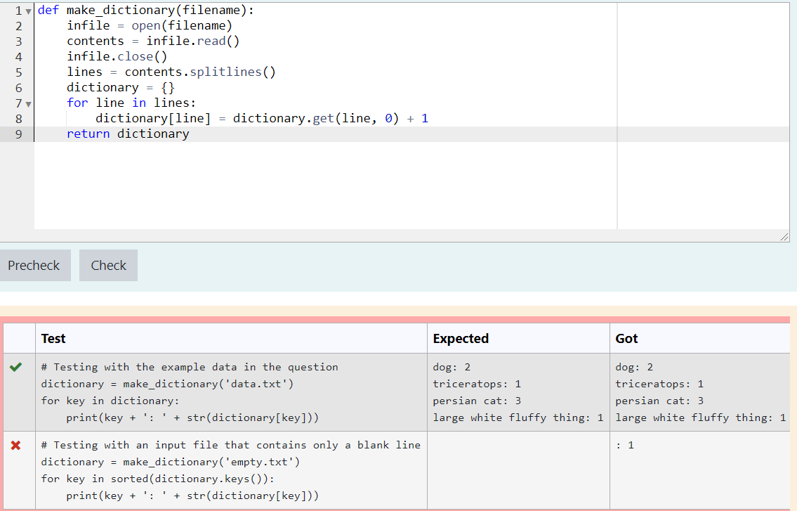The width and height of the screenshot is (797, 511).
Task: Select line number 3 in the gutter
Action: (19, 41)
